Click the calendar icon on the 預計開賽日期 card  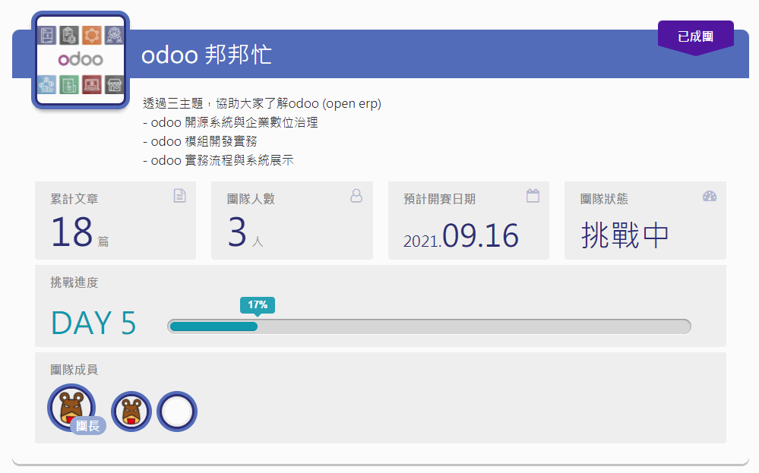tap(533, 195)
